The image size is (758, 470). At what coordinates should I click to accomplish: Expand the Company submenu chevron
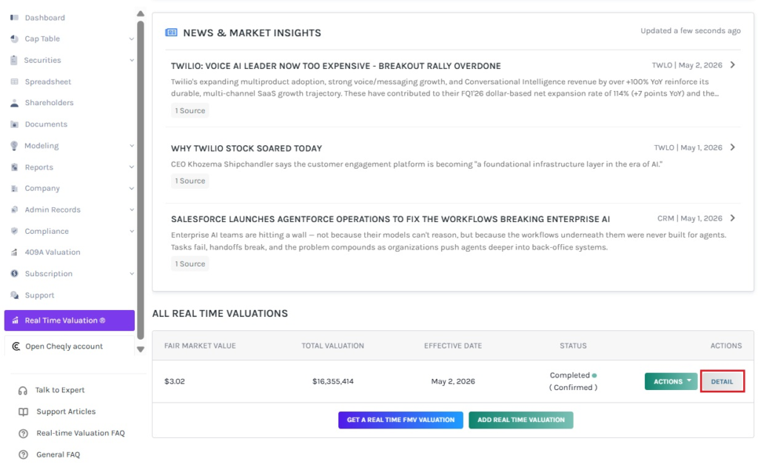point(132,188)
